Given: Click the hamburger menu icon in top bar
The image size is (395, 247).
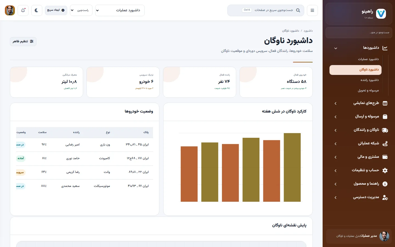Looking at the screenshot, I should (x=312, y=10).
